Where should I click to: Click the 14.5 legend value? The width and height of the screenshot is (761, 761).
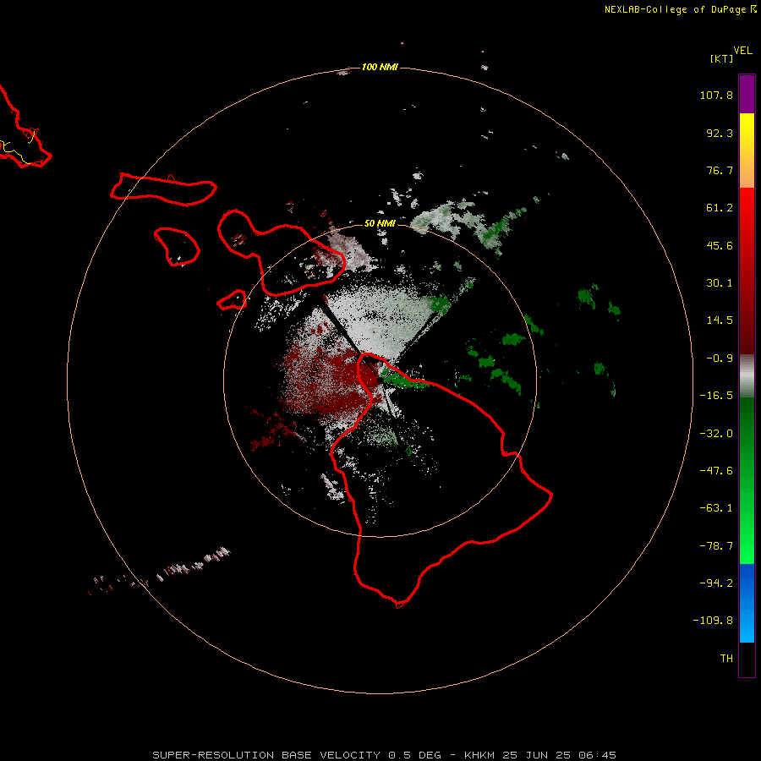click(x=720, y=320)
